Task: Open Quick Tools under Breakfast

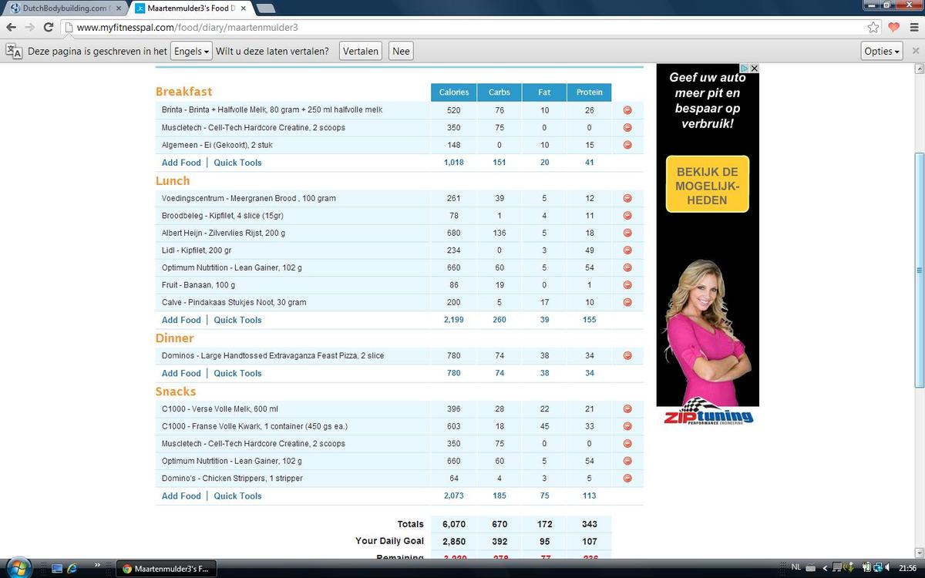Action: pyautogui.click(x=237, y=163)
